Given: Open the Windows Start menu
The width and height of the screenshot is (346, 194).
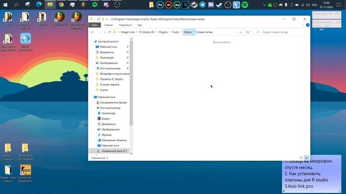Looking at the screenshot, I should 5,5.
